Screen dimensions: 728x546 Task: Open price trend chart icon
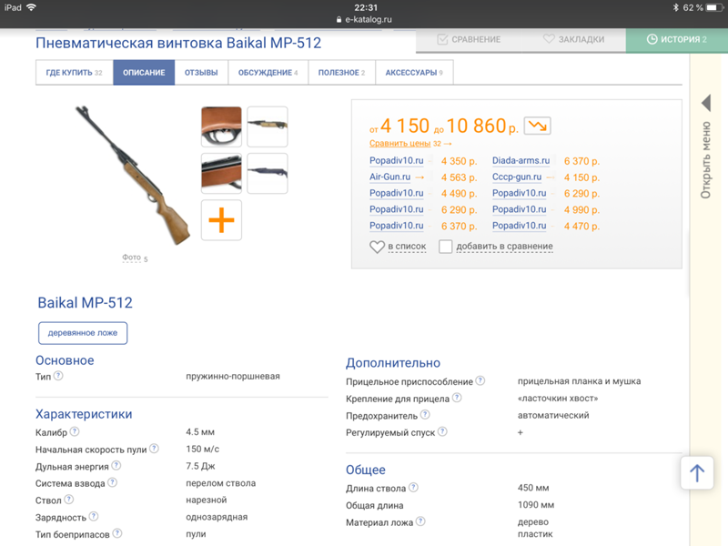coord(537,126)
